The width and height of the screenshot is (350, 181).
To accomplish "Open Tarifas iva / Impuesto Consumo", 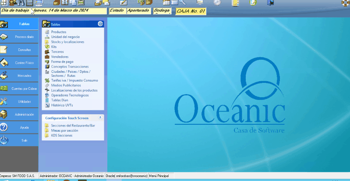I will (x=74, y=80).
